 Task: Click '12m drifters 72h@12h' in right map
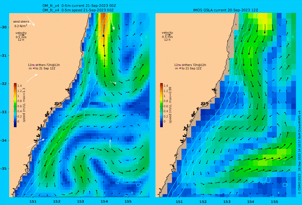coord(190,65)
